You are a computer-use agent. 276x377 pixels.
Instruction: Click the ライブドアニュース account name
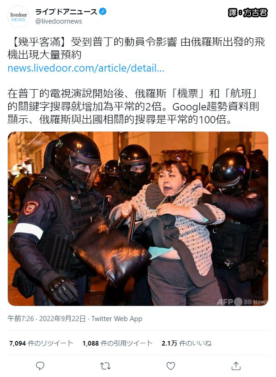pyautogui.click(x=66, y=11)
